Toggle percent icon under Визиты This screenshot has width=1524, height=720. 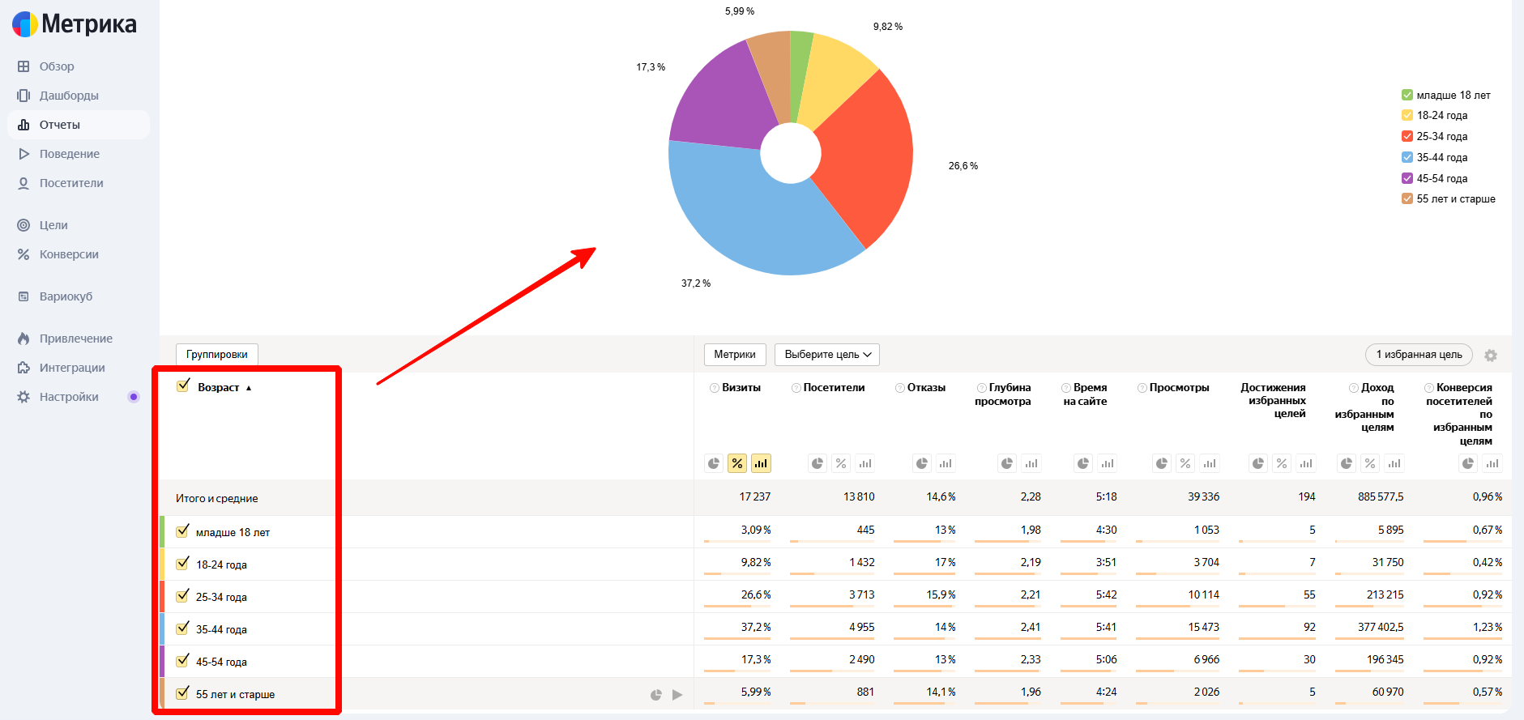coord(737,463)
